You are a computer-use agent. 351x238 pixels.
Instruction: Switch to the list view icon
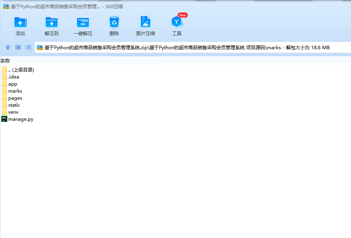28,47
